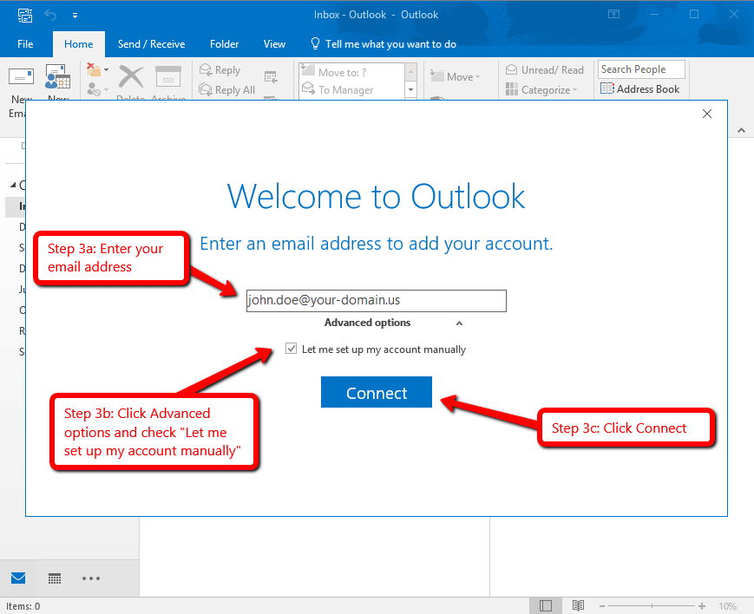Collapse the Advanced options section
The height and width of the screenshot is (614, 754).
tap(459, 323)
